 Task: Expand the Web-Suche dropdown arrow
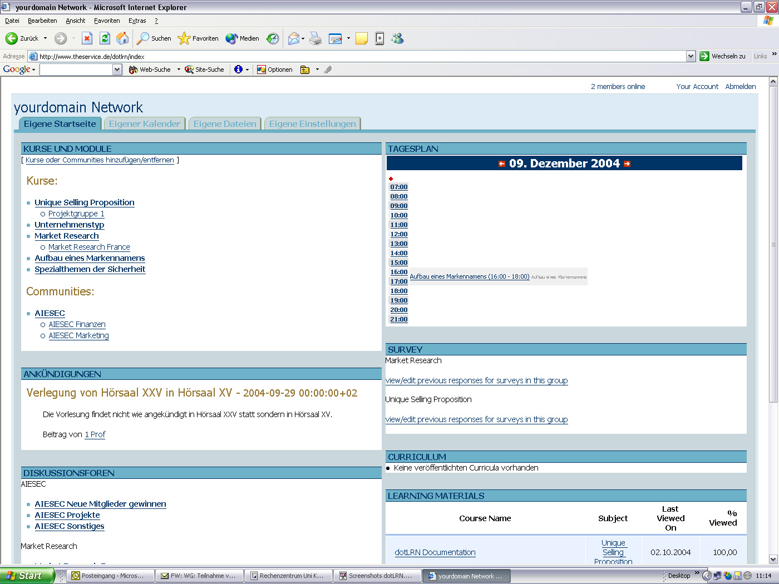coord(179,70)
